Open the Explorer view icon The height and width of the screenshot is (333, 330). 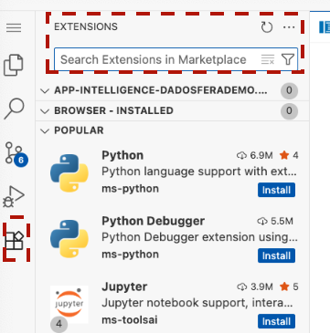14,65
